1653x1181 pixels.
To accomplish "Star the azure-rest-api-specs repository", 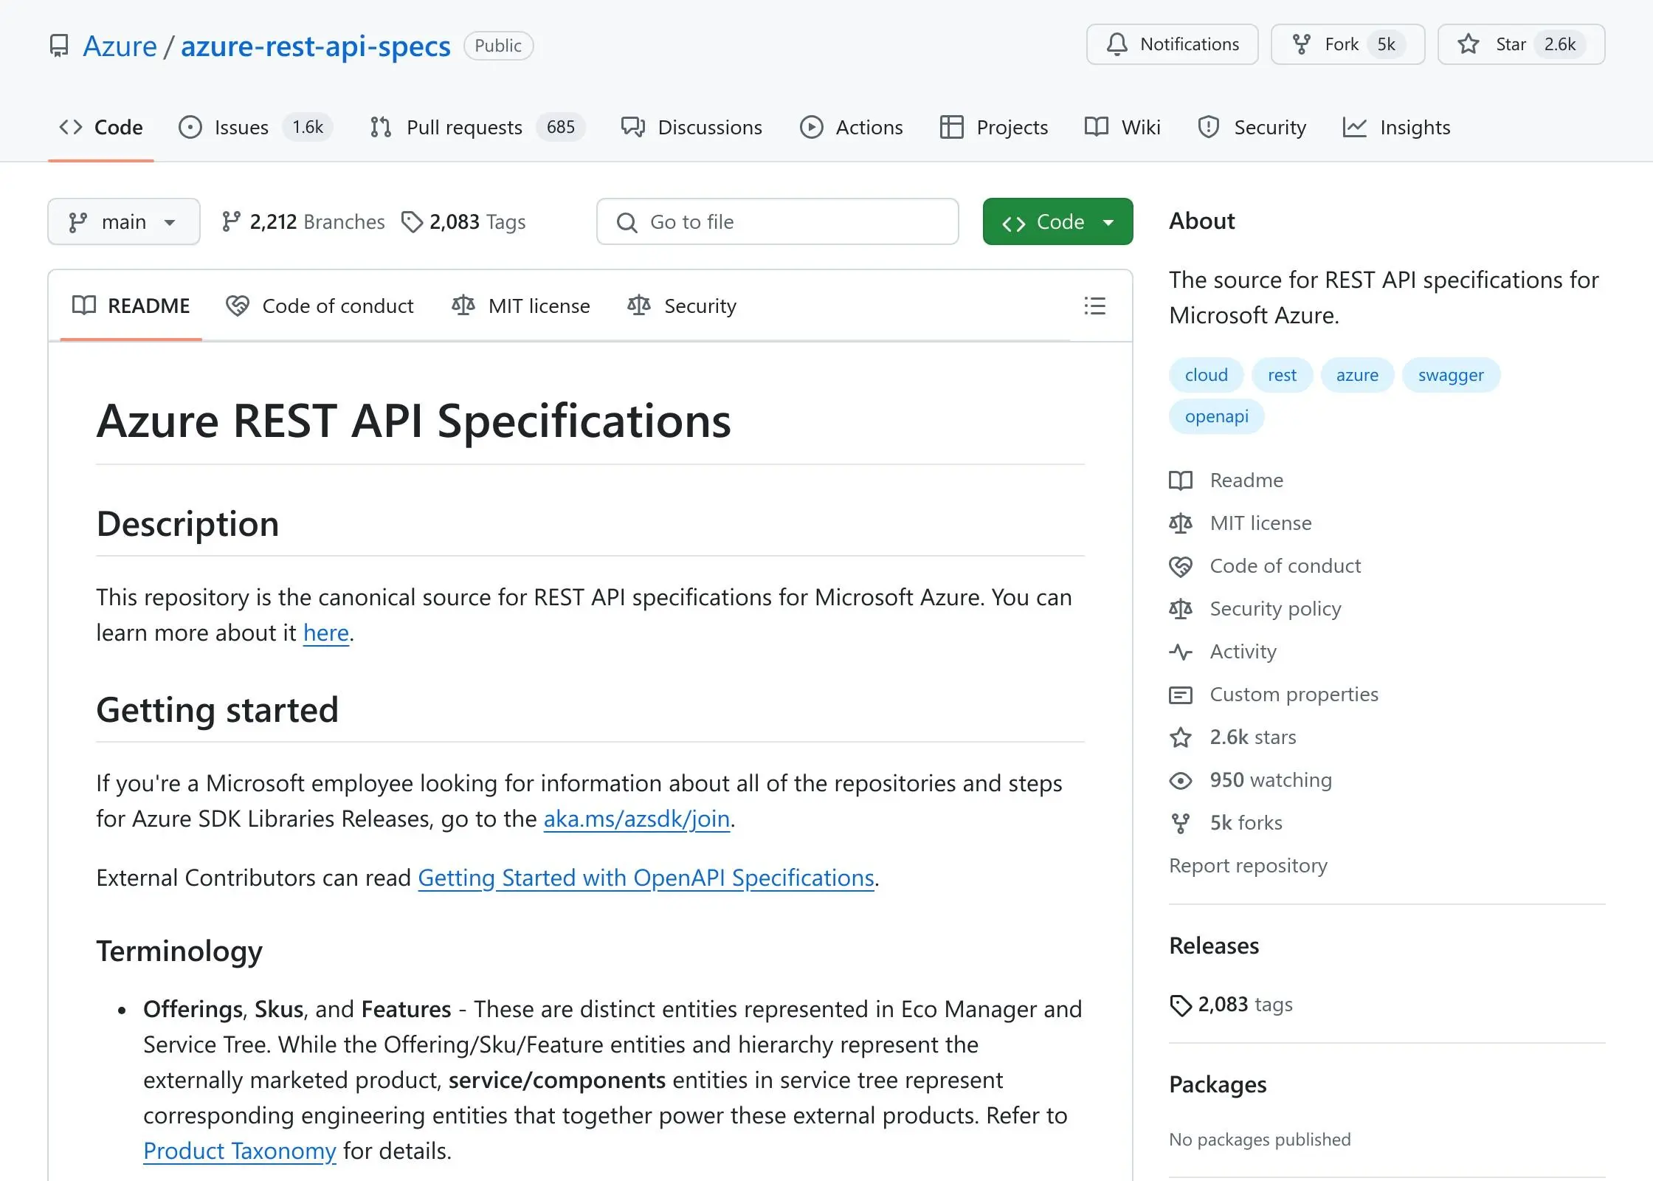I will point(1520,44).
